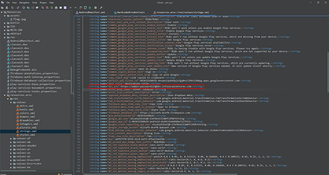This screenshot has width=329, height=175.
Task: Open text search with magnifier icon
Action: (x=43, y=8)
